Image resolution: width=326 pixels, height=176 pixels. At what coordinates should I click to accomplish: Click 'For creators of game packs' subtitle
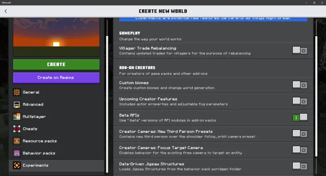pyautogui.click(x=163, y=73)
